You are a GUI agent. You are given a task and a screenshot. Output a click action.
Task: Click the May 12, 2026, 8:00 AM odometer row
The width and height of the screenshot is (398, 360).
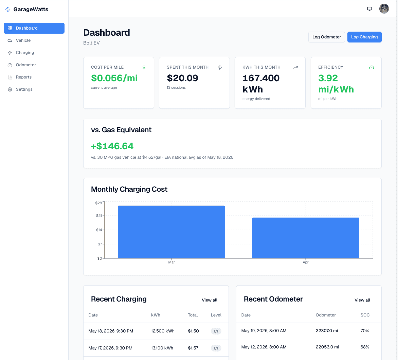309,347
